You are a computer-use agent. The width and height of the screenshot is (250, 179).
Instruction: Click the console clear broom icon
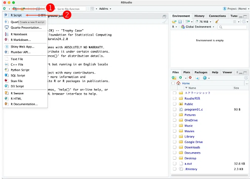(165, 22)
